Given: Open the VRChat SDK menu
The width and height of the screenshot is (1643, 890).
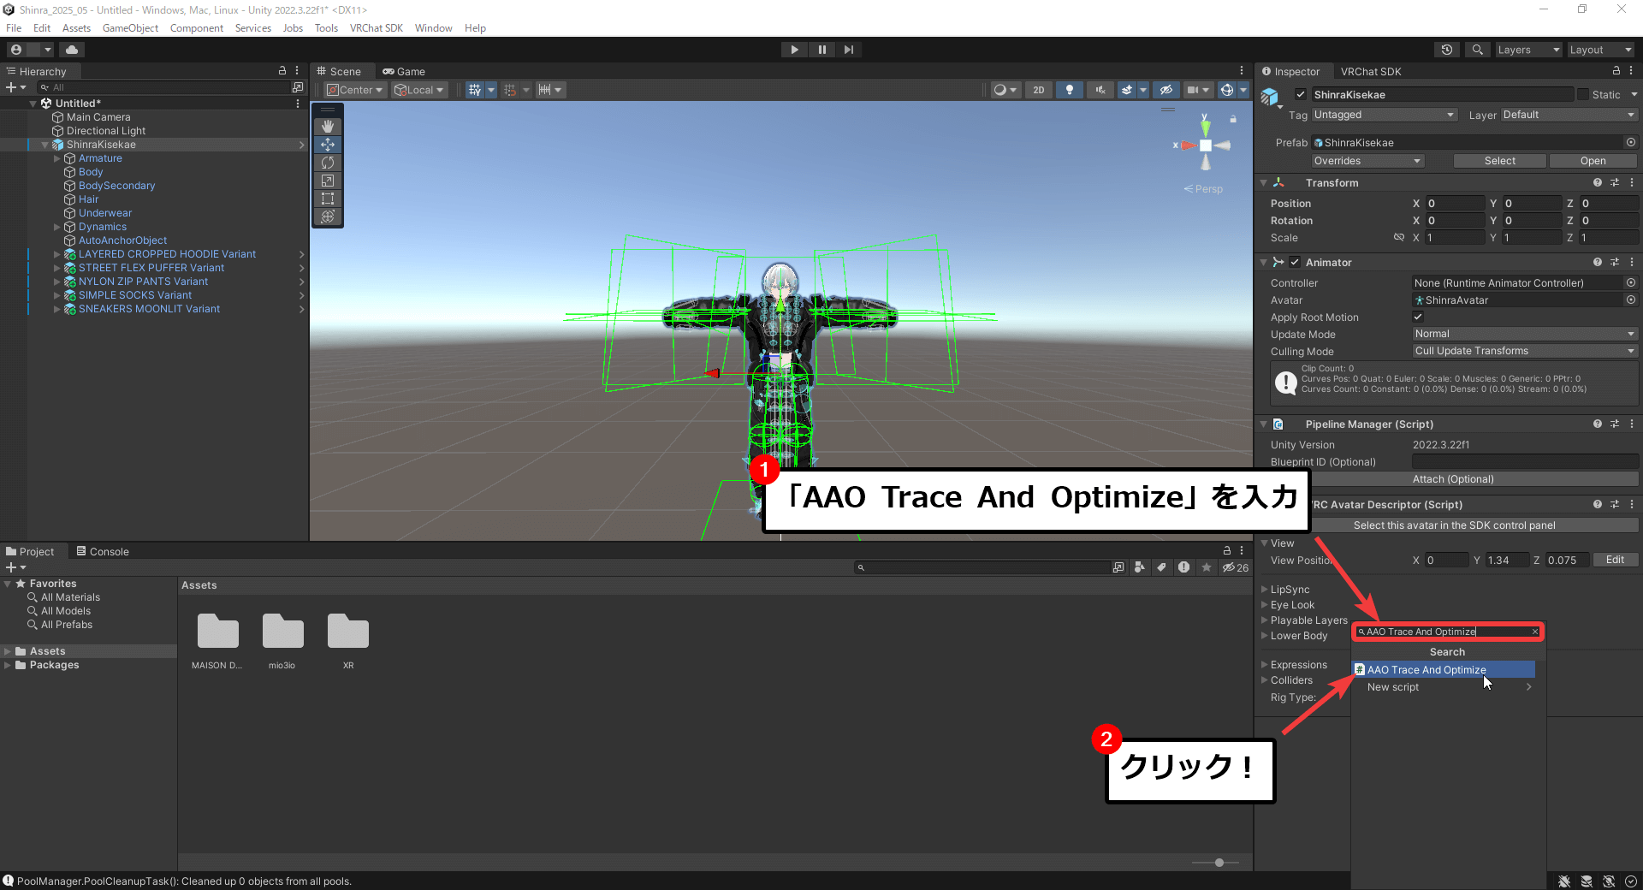Looking at the screenshot, I should (376, 28).
